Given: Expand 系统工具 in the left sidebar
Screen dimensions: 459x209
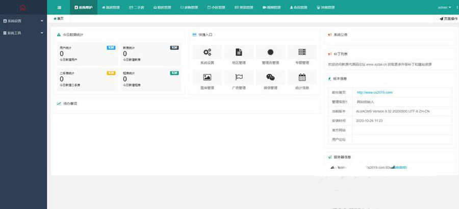Looking at the screenshot, I should (23, 33).
